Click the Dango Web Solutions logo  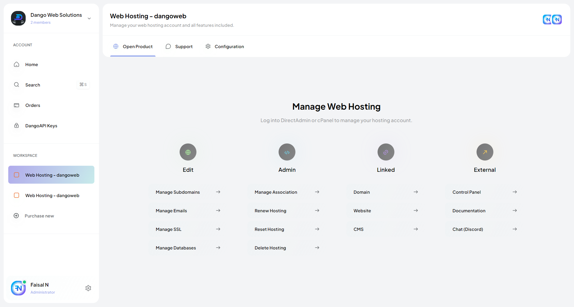click(18, 18)
